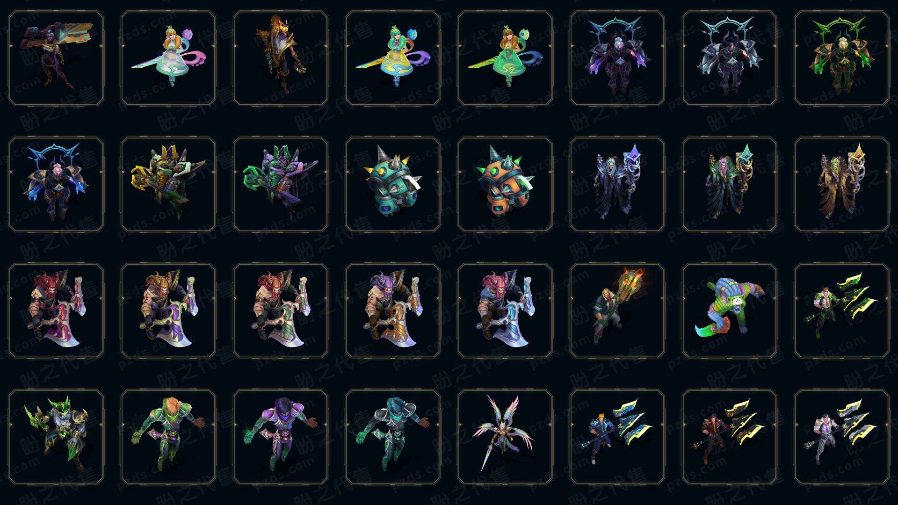Pick the orange-haired runner in green suit
Viewport: 898px width, 505px height.
click(x=168, y=437)
